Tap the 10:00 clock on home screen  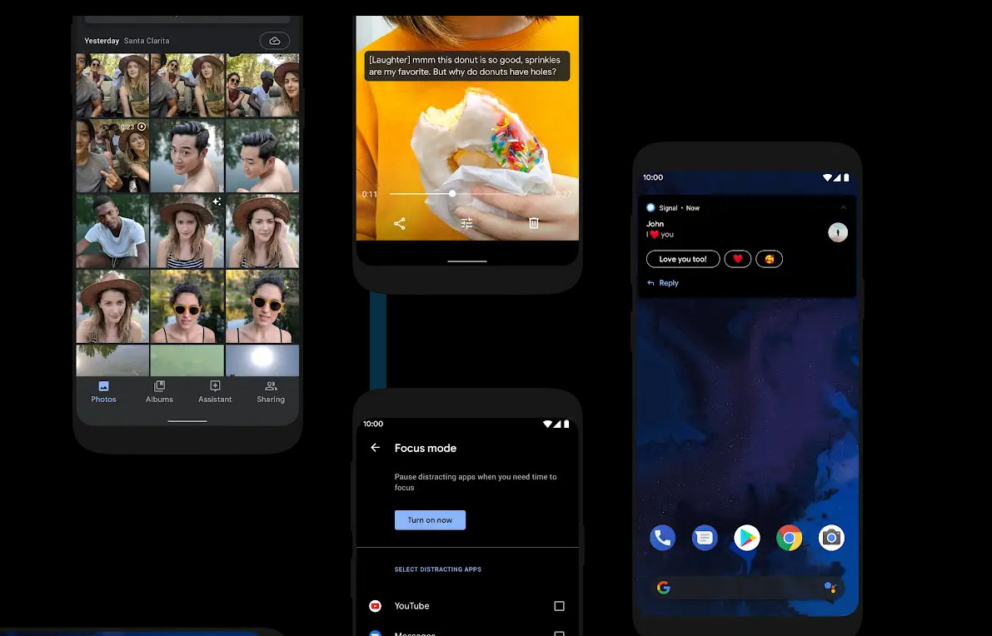coord(653,177)
